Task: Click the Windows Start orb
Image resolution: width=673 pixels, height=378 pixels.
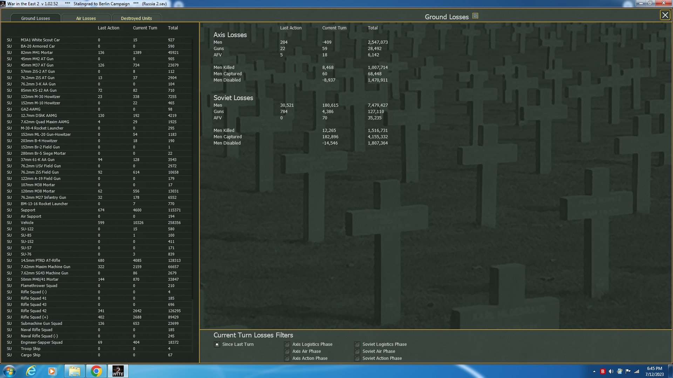Action: point(9,371)
